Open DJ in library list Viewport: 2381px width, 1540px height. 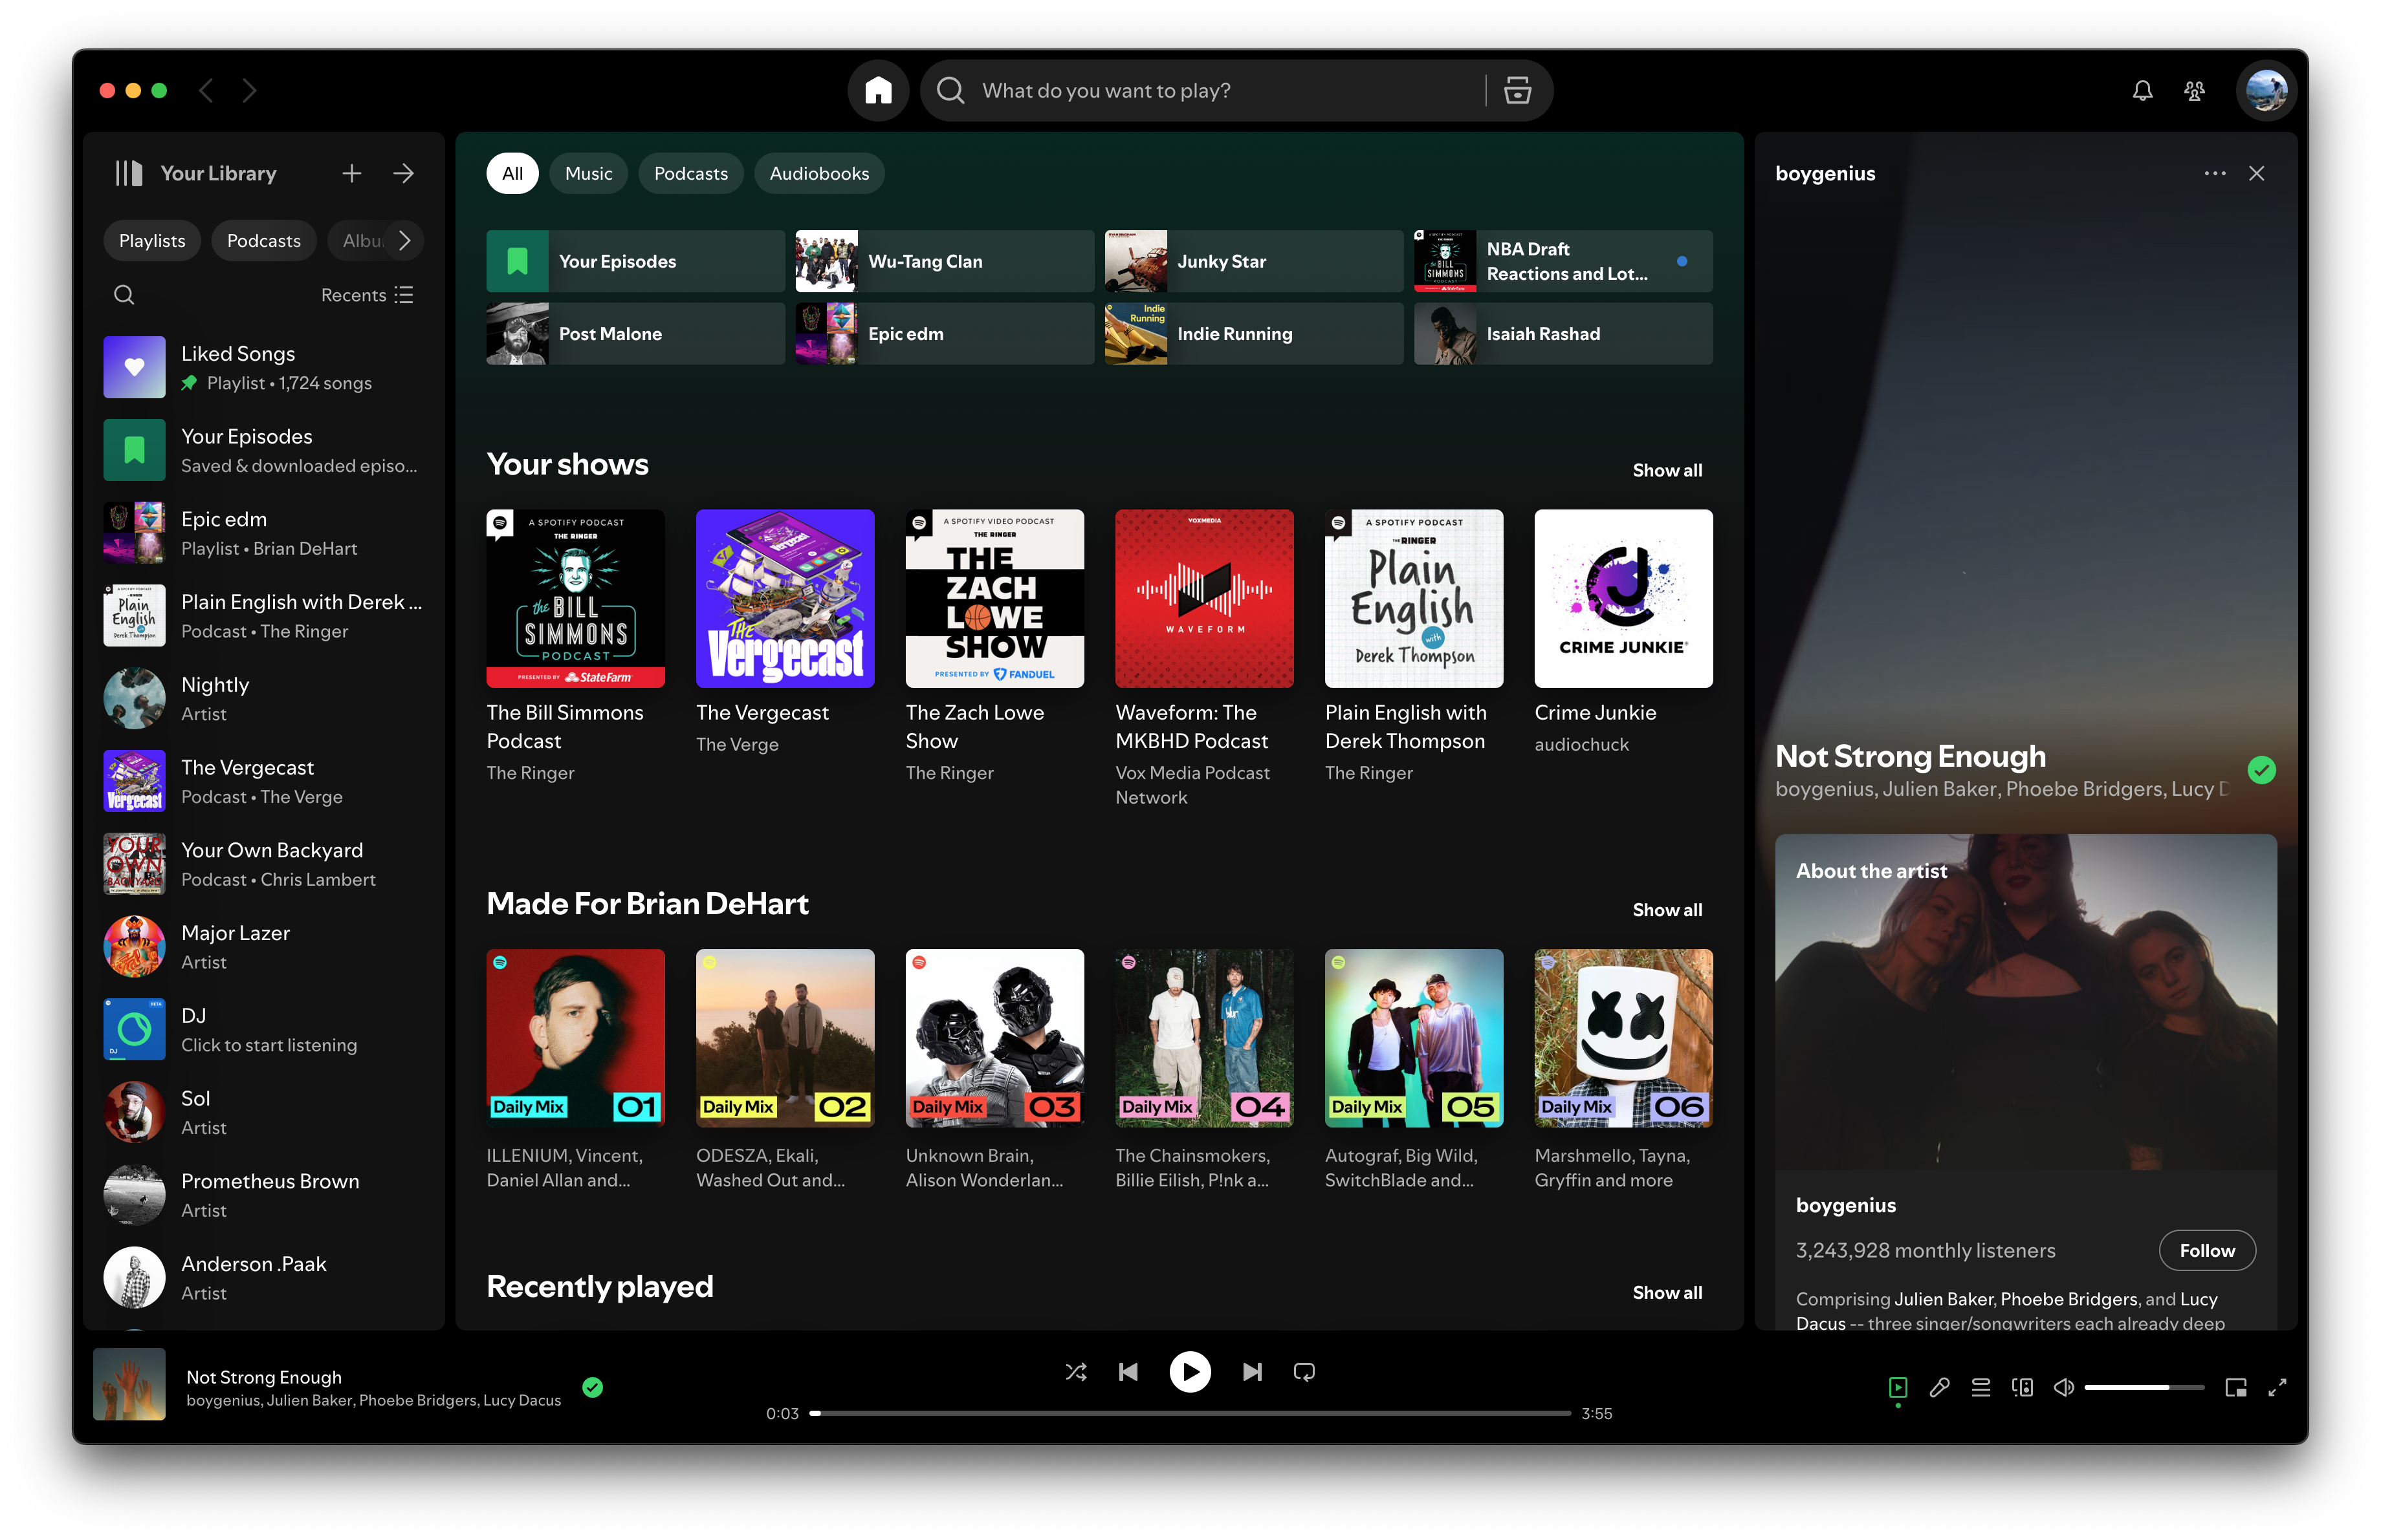click(x=264, y=1029)
